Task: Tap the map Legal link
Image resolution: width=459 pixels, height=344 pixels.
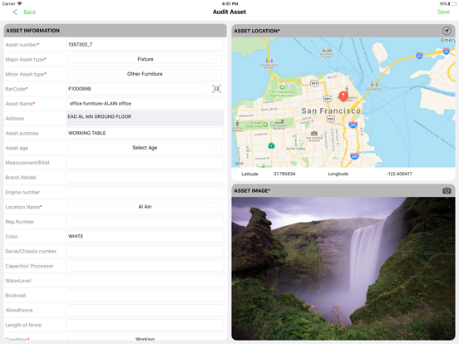Action: click(x=239, y=163)
